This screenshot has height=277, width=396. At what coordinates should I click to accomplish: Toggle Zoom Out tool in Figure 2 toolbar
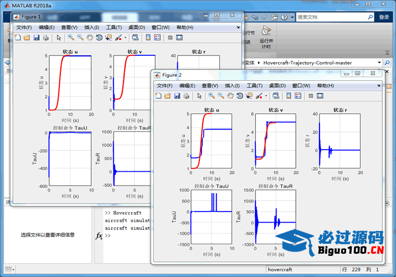[221, 96]
